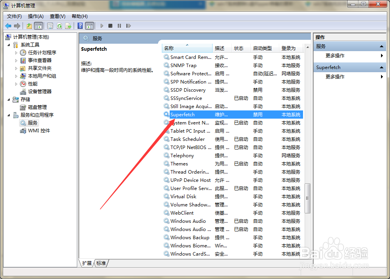Viewport: 390px width, 279px height.
Task: Select the Themes service
Action: pos(233,164)
